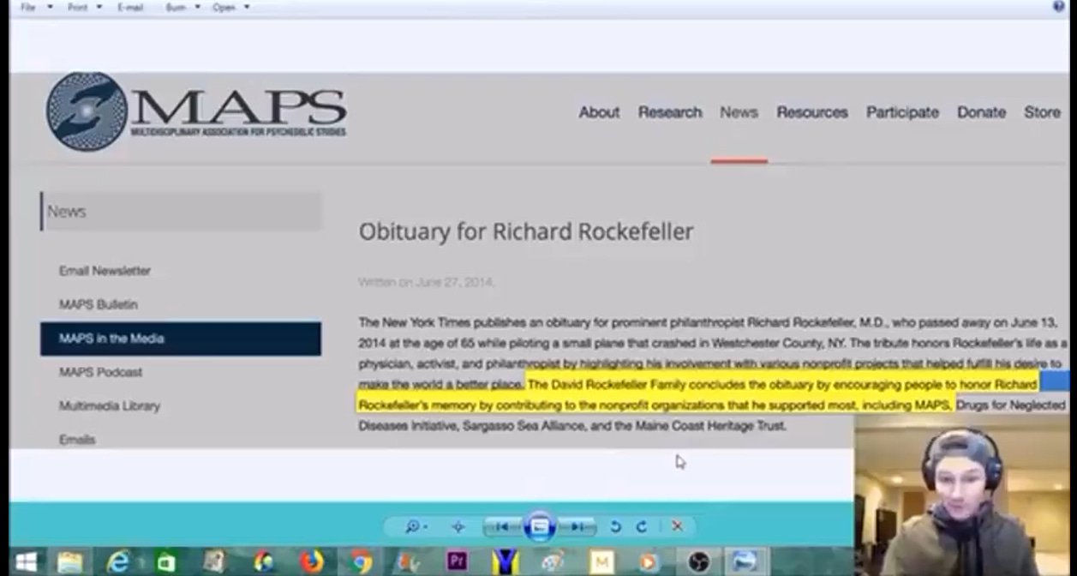Open the Resources navigation item
The width and height of the screenshot is (1077, 576).
click(812, 112)
